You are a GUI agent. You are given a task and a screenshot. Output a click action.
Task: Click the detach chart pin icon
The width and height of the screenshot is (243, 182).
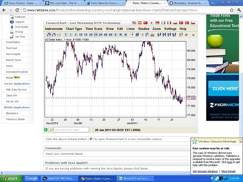click(x=186, y=35)
